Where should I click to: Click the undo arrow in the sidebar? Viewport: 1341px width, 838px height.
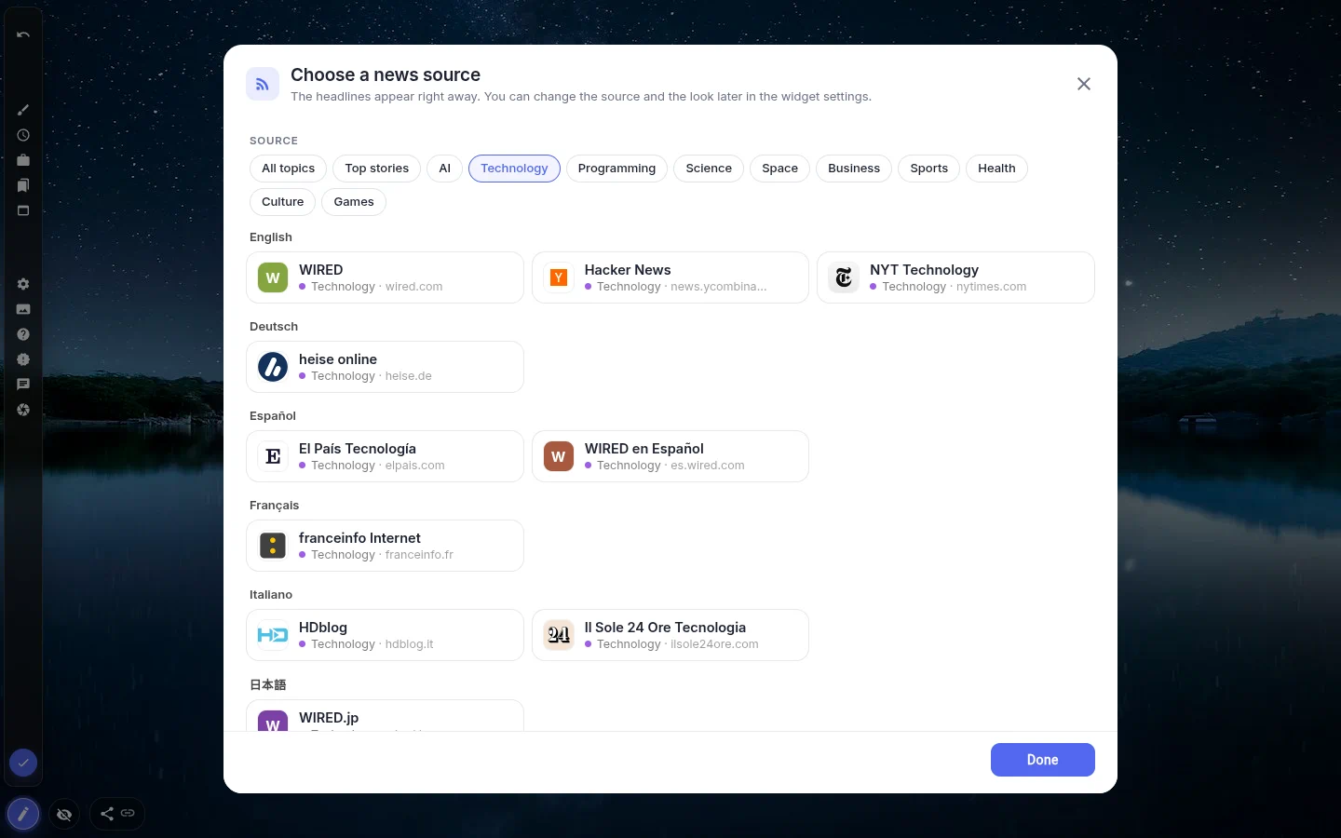(x=23, y=34)
